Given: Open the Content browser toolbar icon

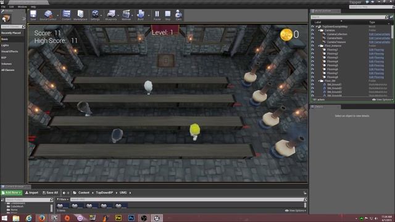Looking at the screenshot, I should tap(67, 15).
